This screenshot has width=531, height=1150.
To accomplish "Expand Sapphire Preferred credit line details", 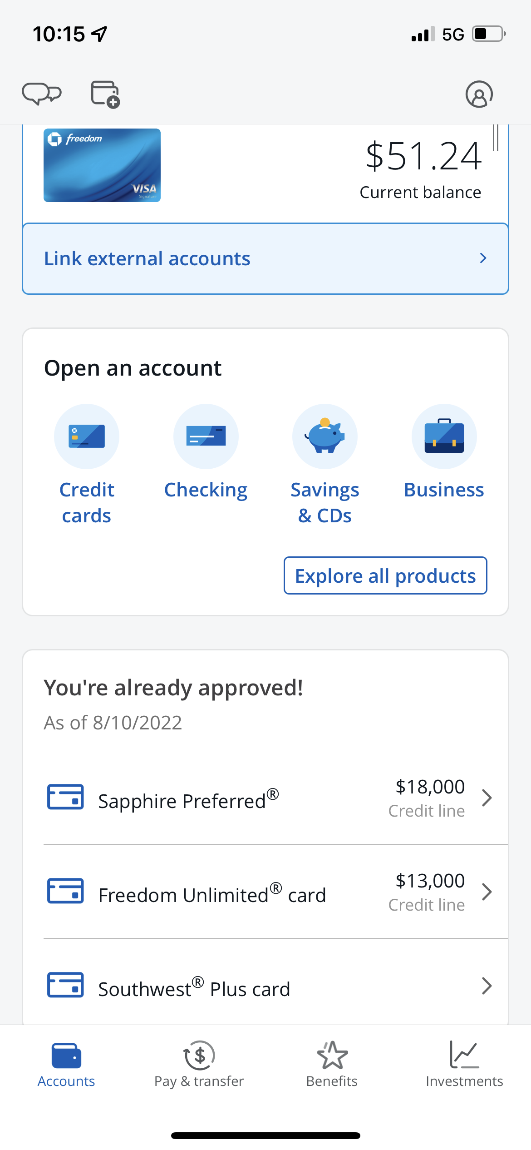I will [x=487, y=798].
